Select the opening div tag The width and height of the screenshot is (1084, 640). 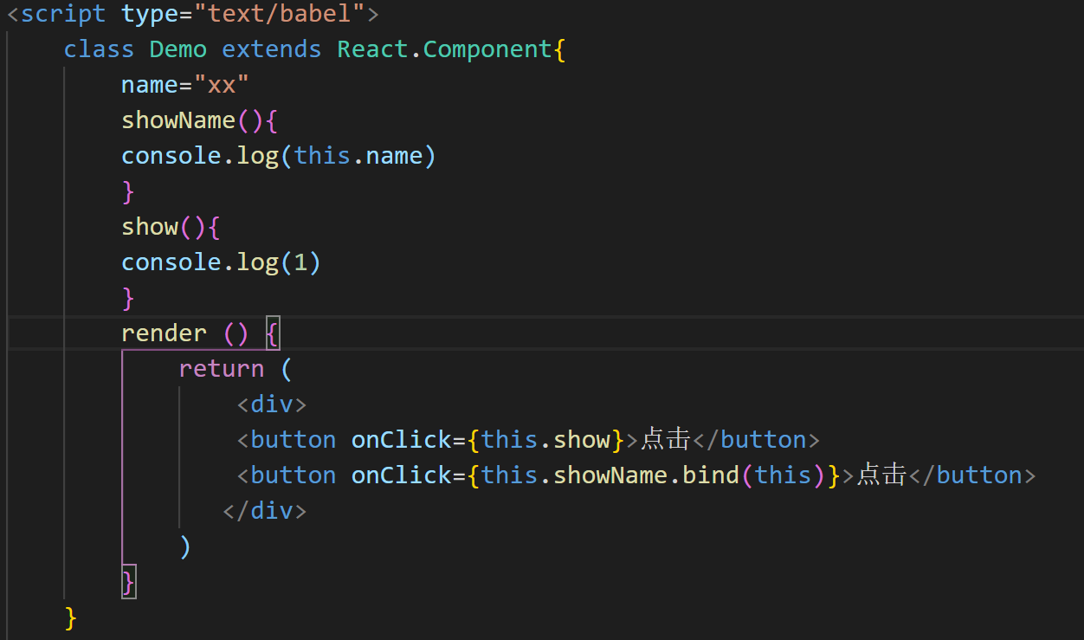pyautogui.click(x=270, y=404)
